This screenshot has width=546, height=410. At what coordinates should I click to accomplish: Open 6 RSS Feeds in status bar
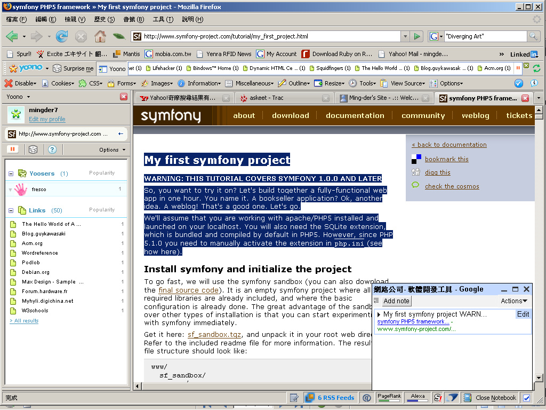coord(330,397)
